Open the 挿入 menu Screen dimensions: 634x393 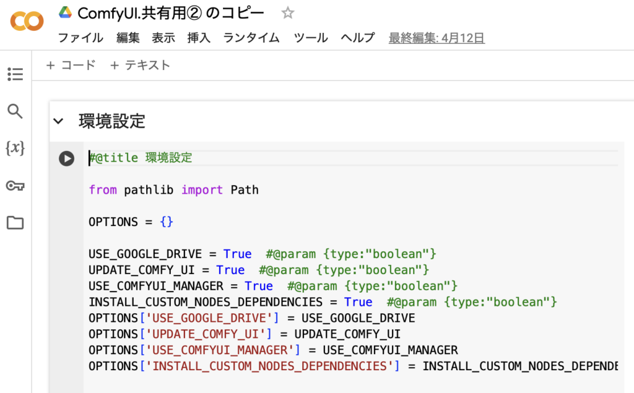pyautogui.click(x=199, y=38)
